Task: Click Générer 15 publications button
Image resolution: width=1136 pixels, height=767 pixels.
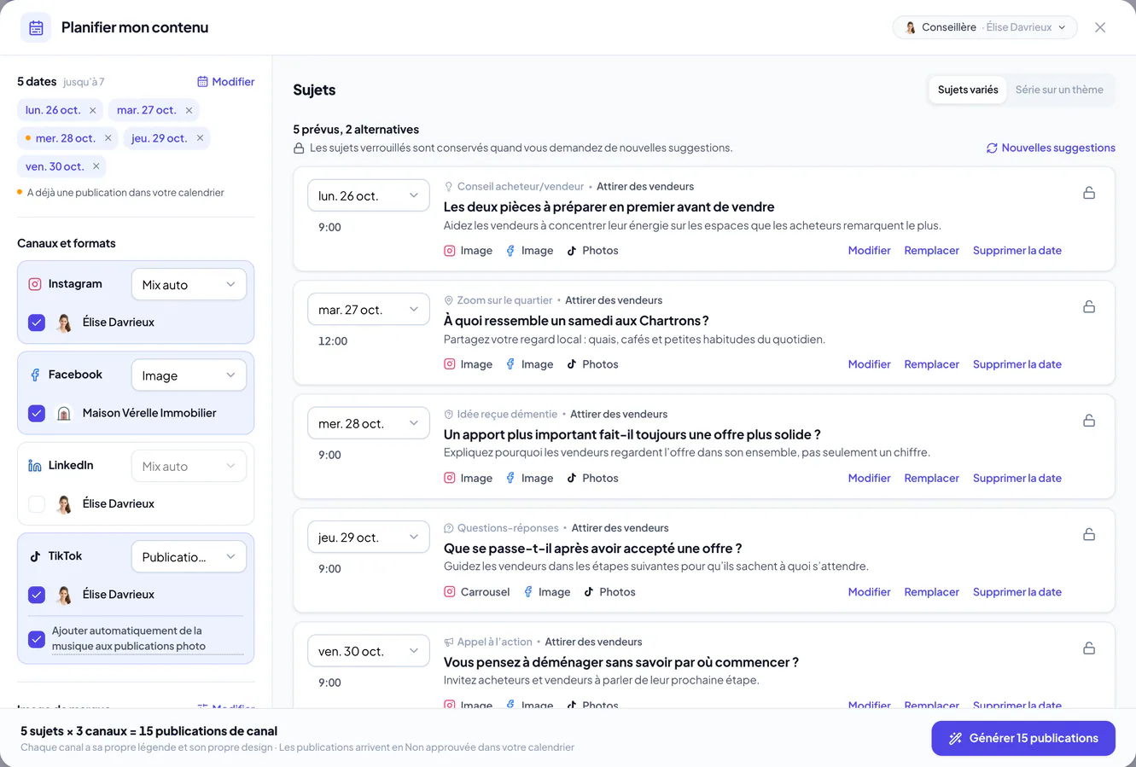Action: click(1023, 738)
